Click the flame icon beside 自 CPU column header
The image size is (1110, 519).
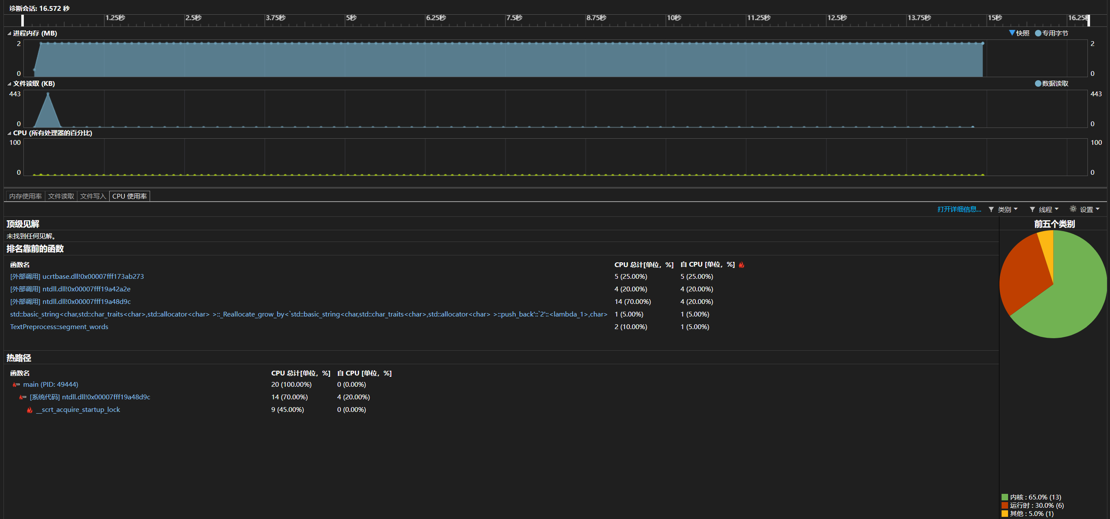[x=742, y=264]
